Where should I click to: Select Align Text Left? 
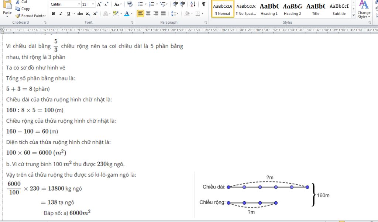141,14
